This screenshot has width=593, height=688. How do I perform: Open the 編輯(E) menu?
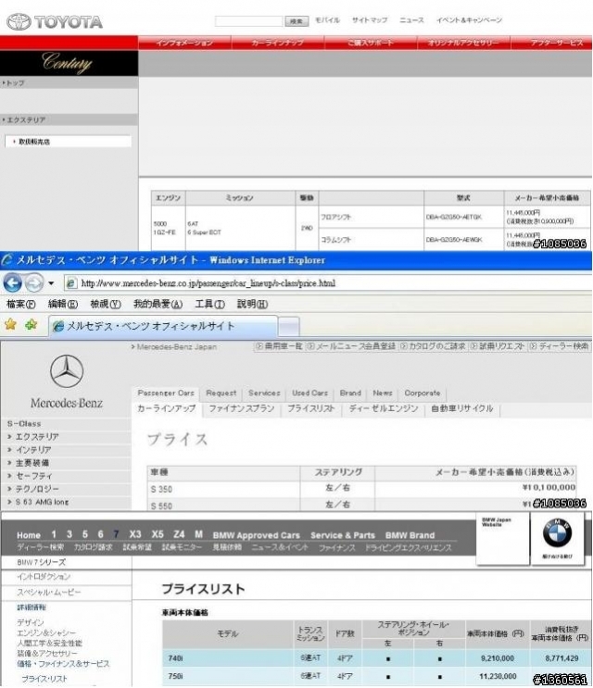(x=63, y=304)
